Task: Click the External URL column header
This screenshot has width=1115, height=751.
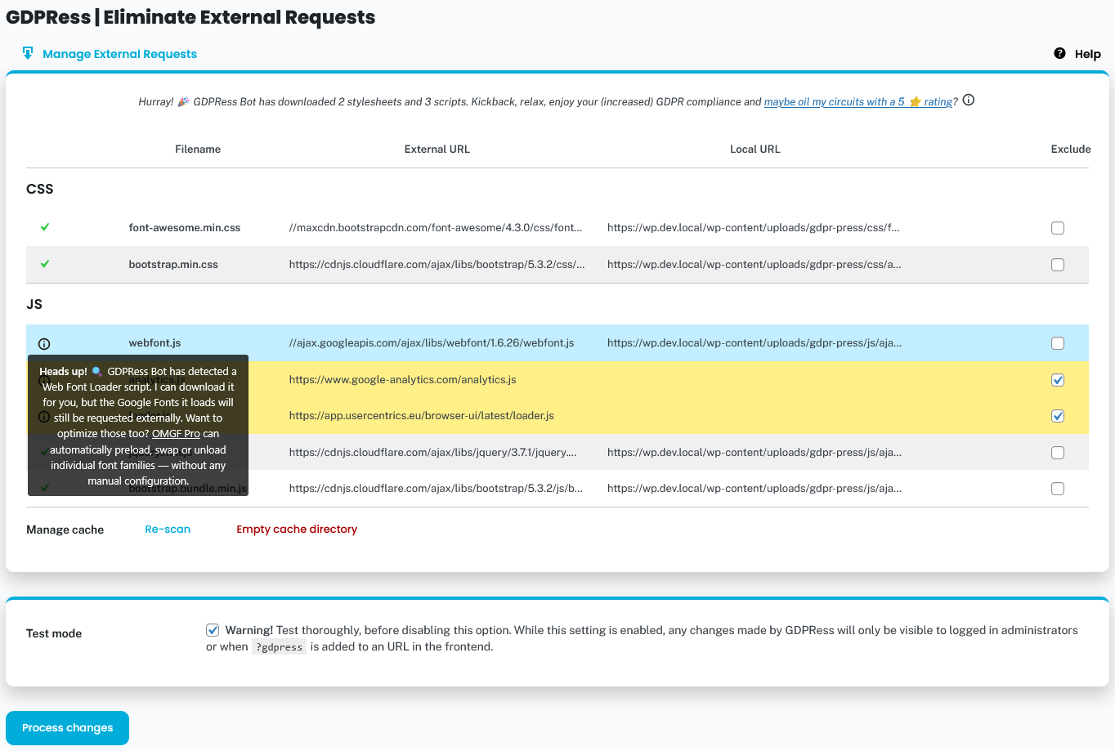Action: click(x=437, y=150)
